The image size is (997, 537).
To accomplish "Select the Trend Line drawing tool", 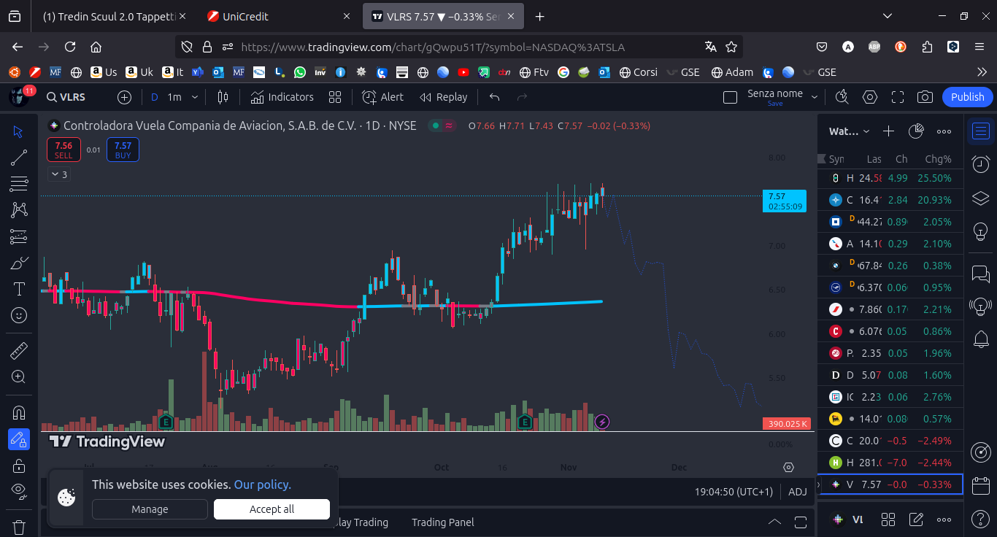I will (x=19, y=157).
